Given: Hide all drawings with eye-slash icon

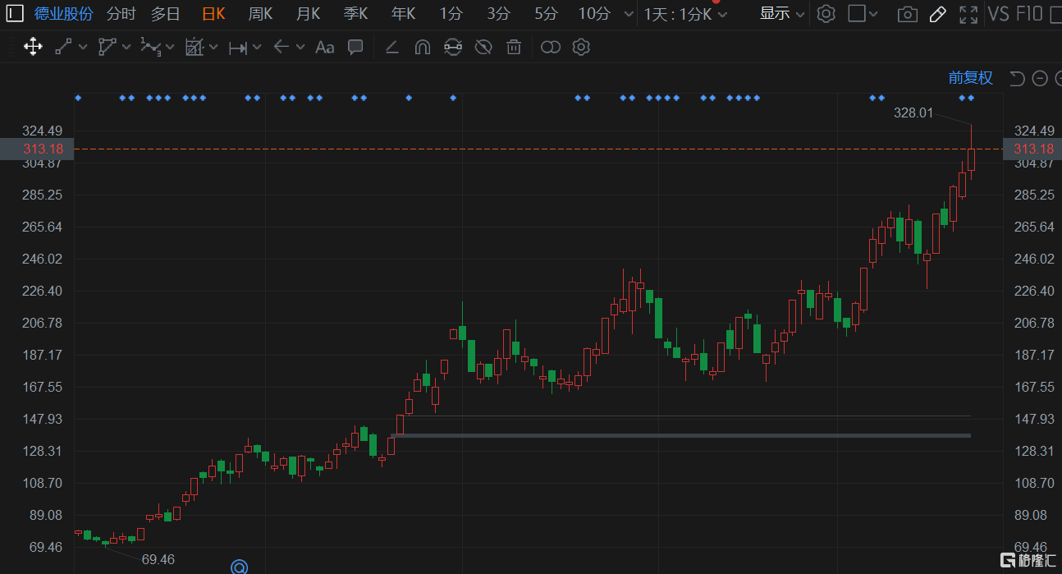Looking at the screenshot, I should tap(483, 47).
